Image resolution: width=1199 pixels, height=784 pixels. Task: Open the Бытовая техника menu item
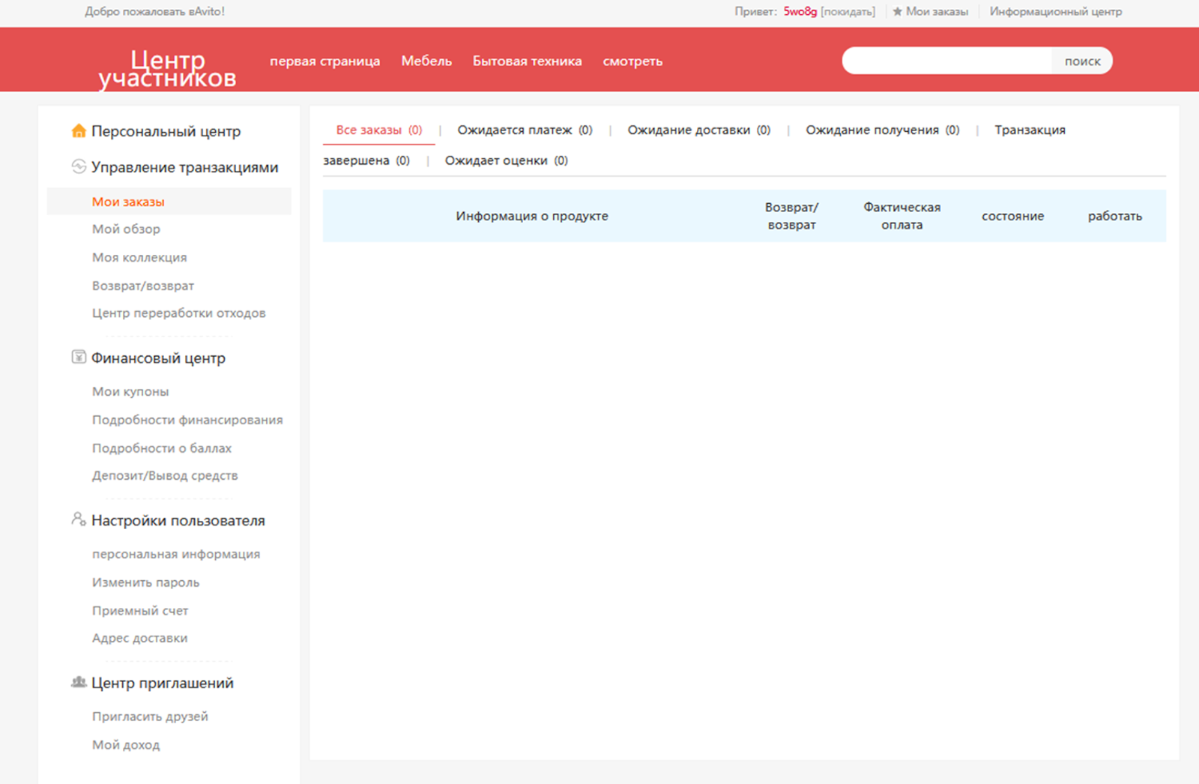click(x=526, y=61)
